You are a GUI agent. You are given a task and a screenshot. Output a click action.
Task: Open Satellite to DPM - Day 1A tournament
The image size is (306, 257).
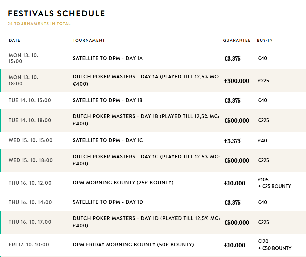tap(108, 58)
